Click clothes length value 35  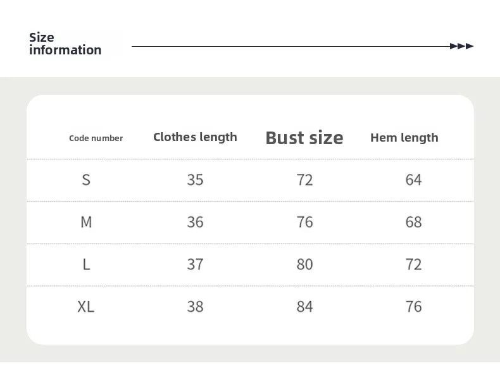point(195,180)
